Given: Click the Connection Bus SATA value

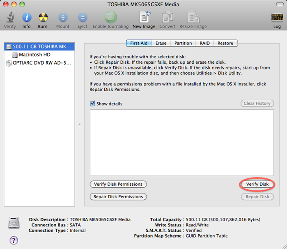Looking at the screenshot, I should click(75, 225).
